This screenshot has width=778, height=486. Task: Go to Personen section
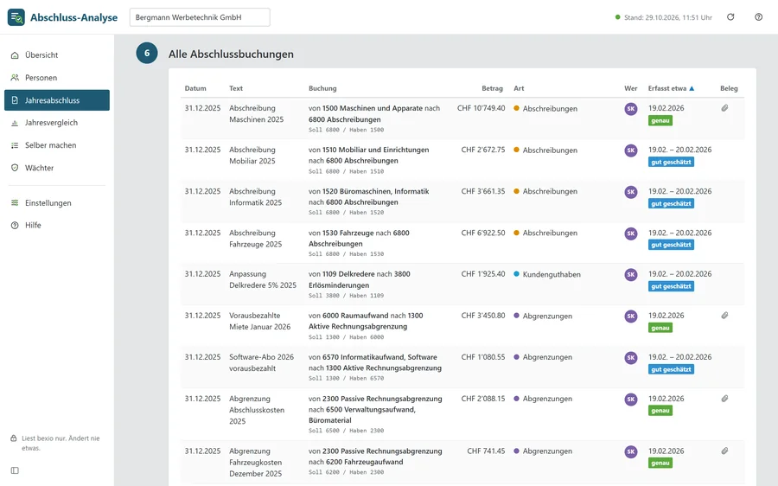pos(57,78)
